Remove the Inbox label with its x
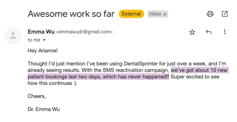The width and height of the screenshot is (237, 122). (x=165, y=14)
